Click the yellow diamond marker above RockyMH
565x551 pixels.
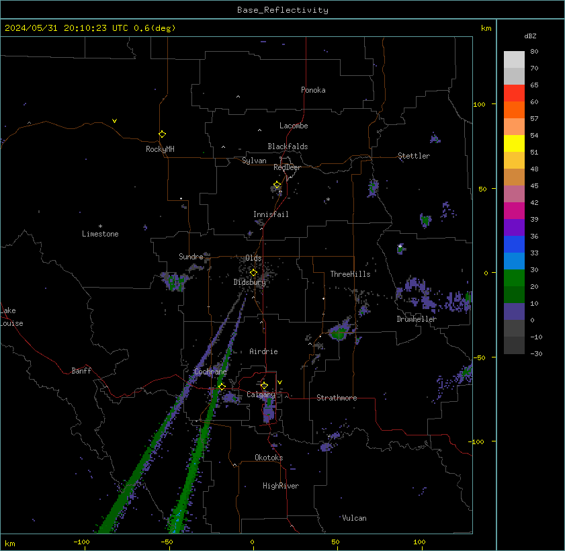(x=162, y=134)
